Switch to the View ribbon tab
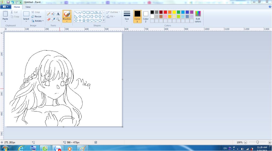 click(x=28, y=7)
